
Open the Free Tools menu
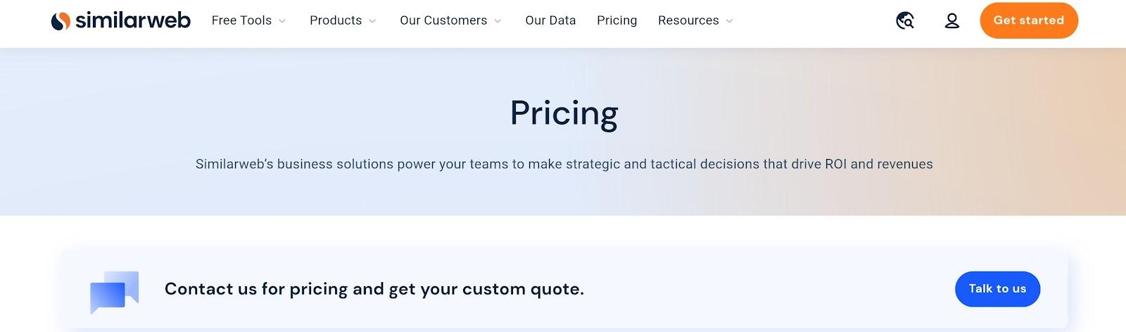[241, 20]
